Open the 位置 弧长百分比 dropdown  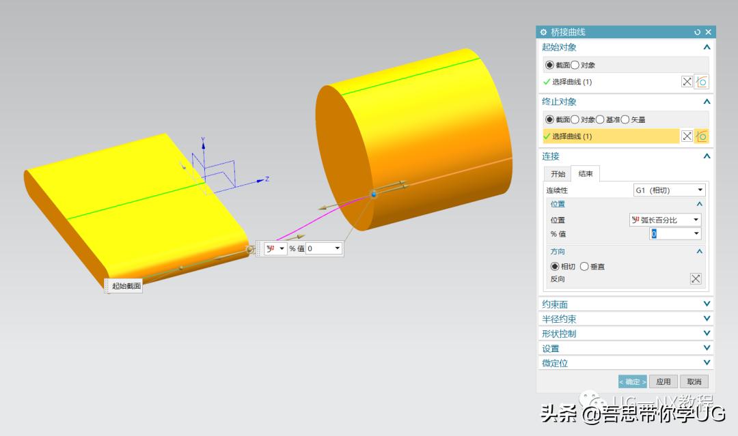(x=665, y=220)
